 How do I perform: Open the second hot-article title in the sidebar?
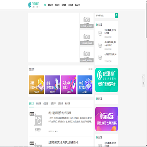[x=110, y=43]
